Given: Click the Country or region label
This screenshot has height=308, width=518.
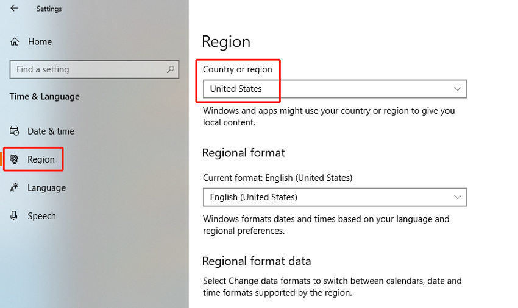Looking at the screenshot, I should [238, 69].
